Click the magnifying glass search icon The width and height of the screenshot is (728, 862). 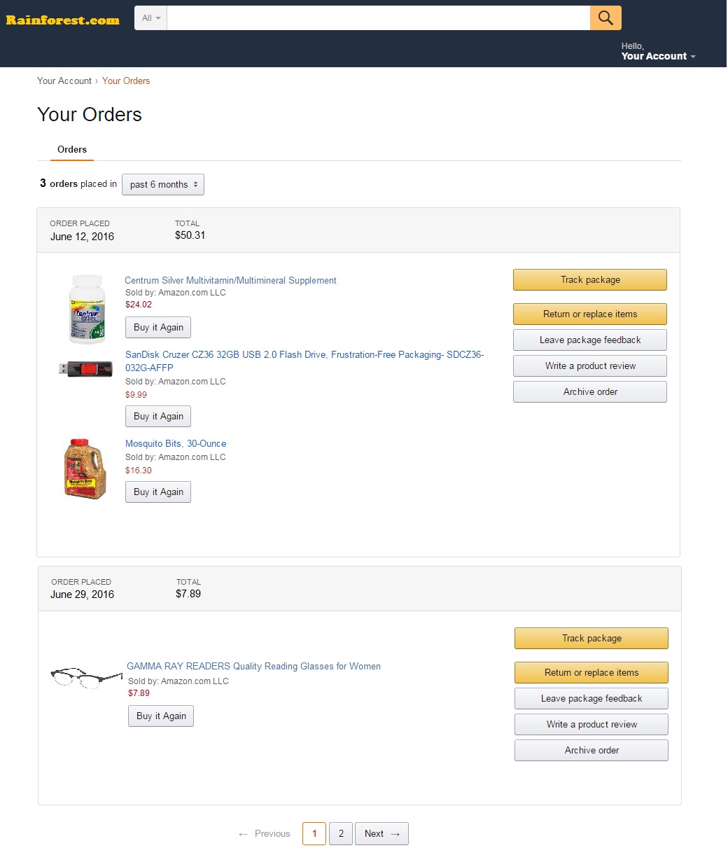coord(605,18)
